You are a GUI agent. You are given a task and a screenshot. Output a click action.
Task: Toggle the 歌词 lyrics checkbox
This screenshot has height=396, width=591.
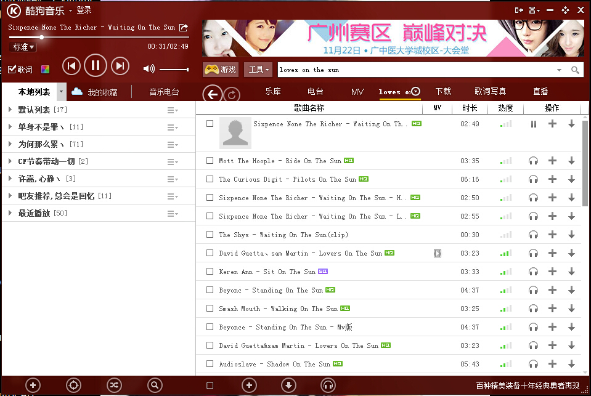click(x=12, y=70)
